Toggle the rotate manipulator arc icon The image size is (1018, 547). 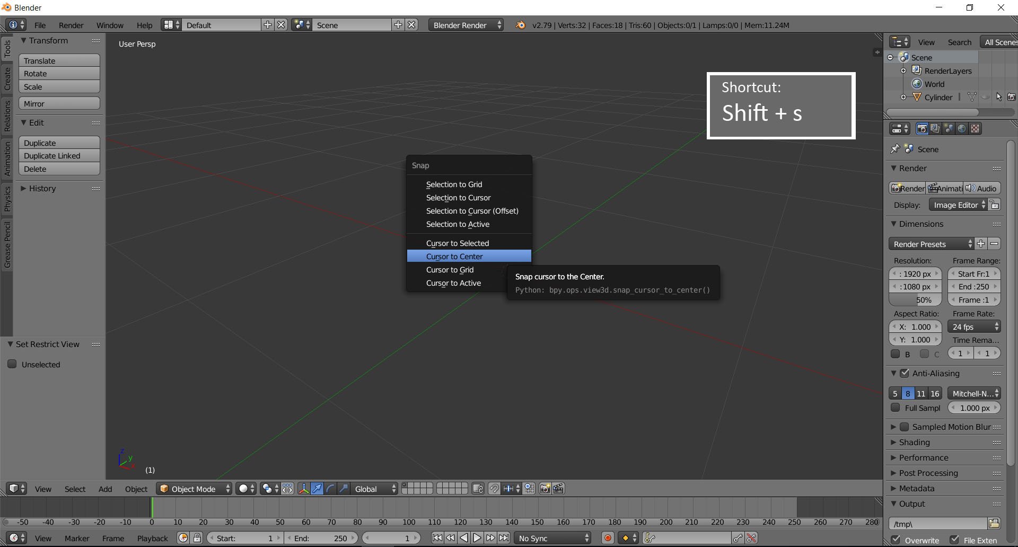click(x=330, y=489)
